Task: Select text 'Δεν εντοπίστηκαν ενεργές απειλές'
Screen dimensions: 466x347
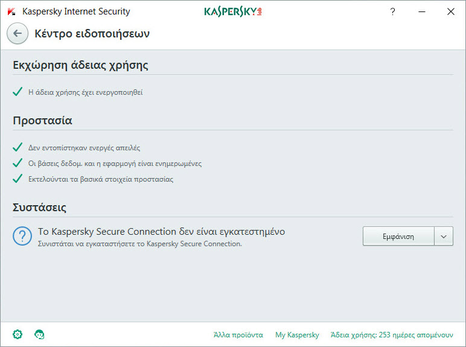Action: (x=84, y=148)
